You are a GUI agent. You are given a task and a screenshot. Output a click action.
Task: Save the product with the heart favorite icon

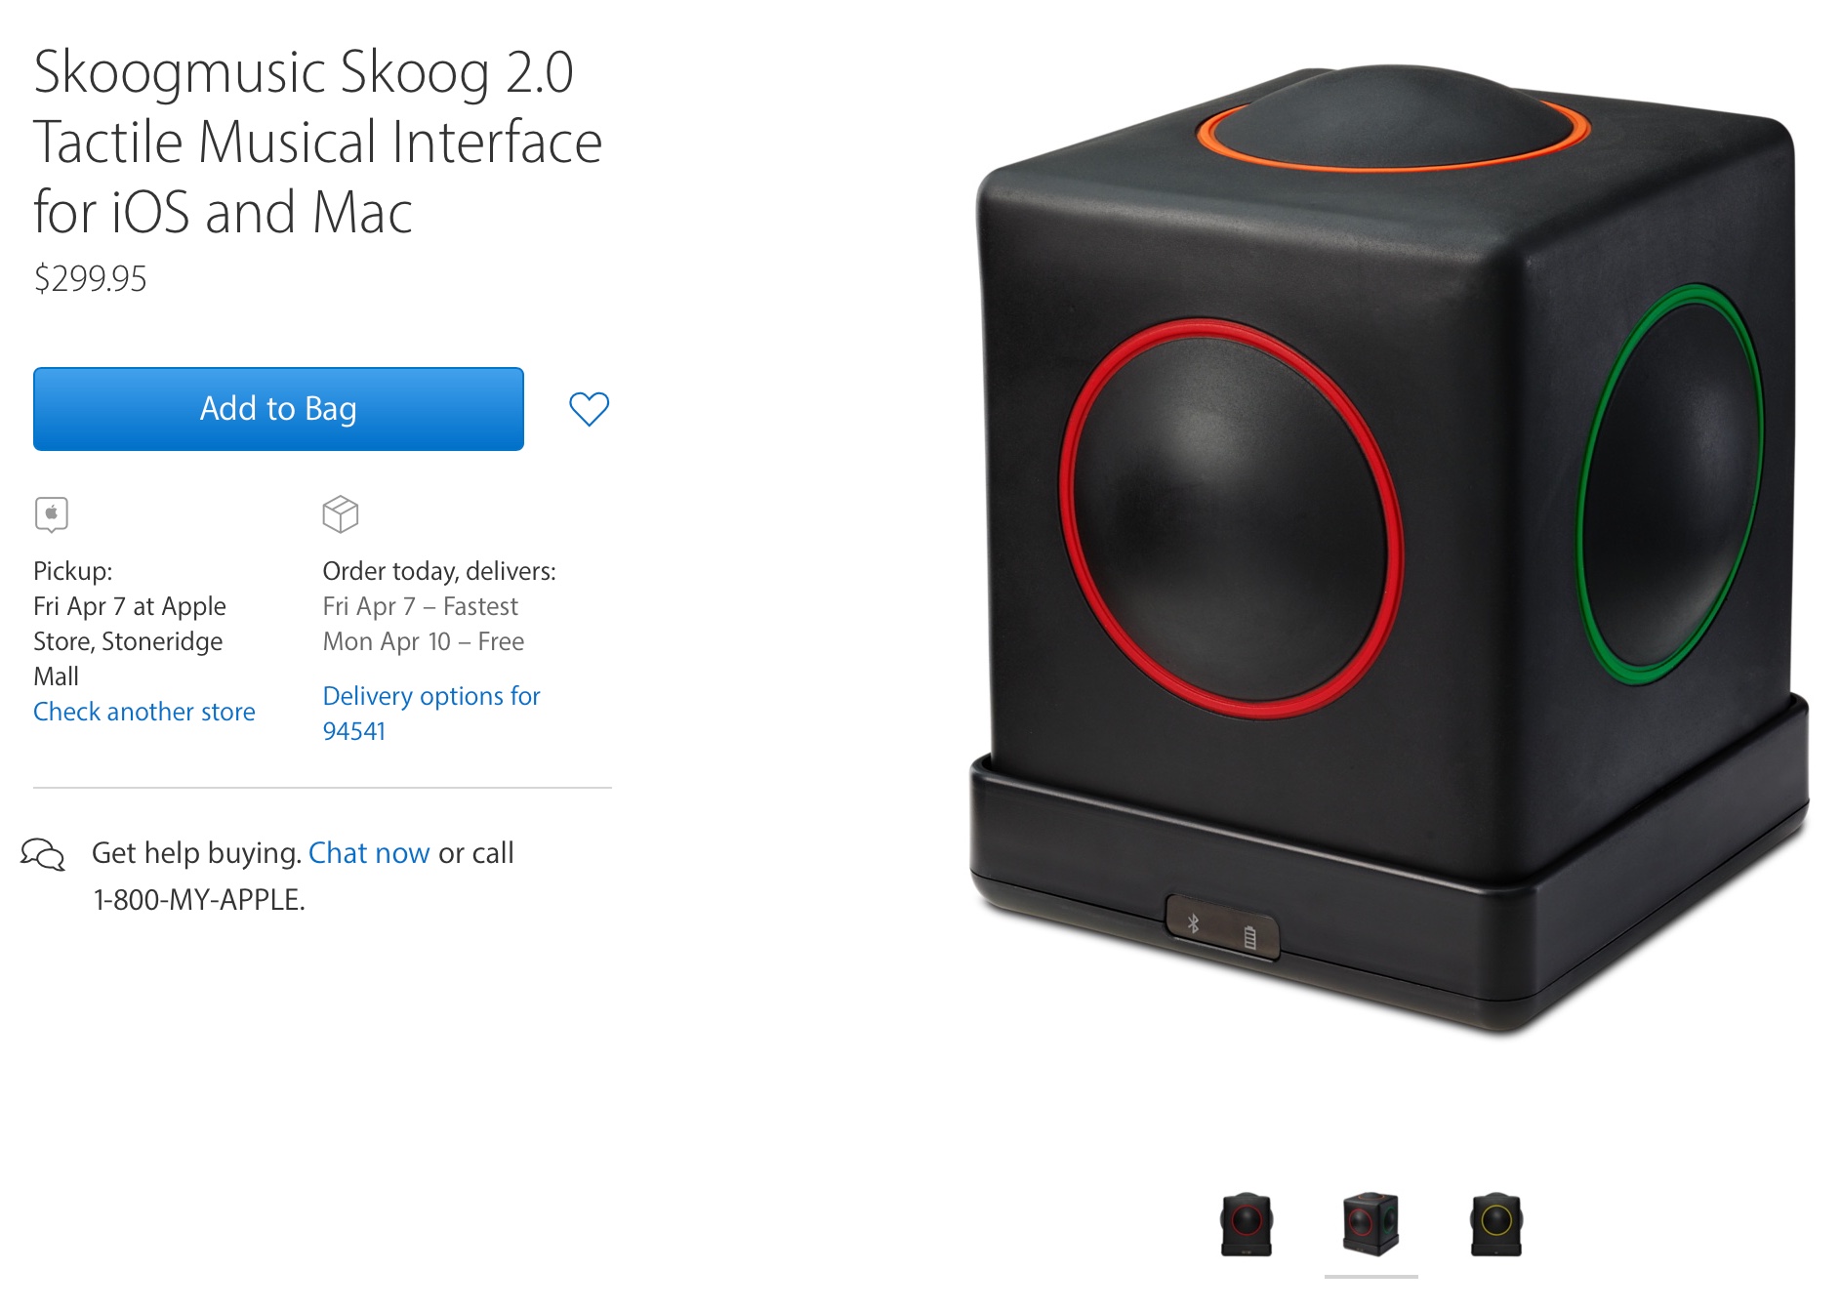[589, 409]
